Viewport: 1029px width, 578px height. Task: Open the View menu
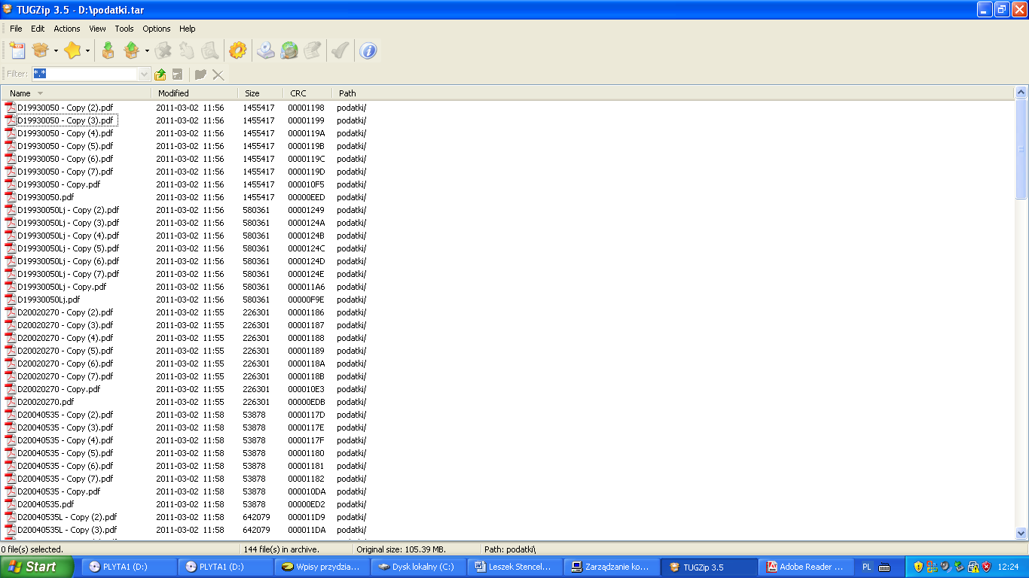click(97, 29)
